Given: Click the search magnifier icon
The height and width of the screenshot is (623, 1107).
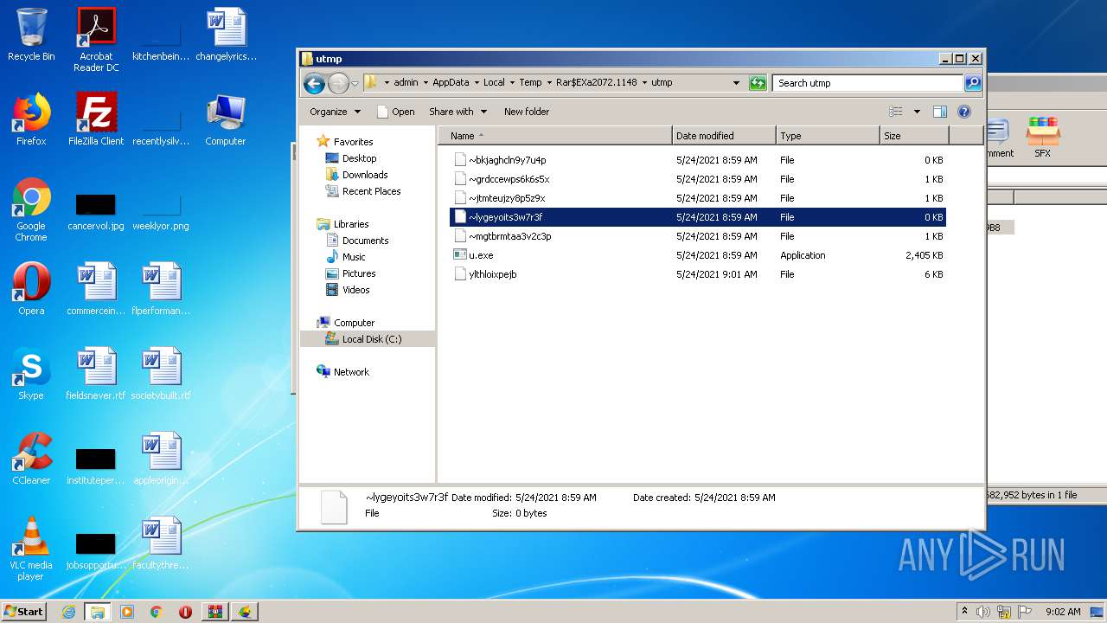Looking at the screenshot, I should coord(973,83).
